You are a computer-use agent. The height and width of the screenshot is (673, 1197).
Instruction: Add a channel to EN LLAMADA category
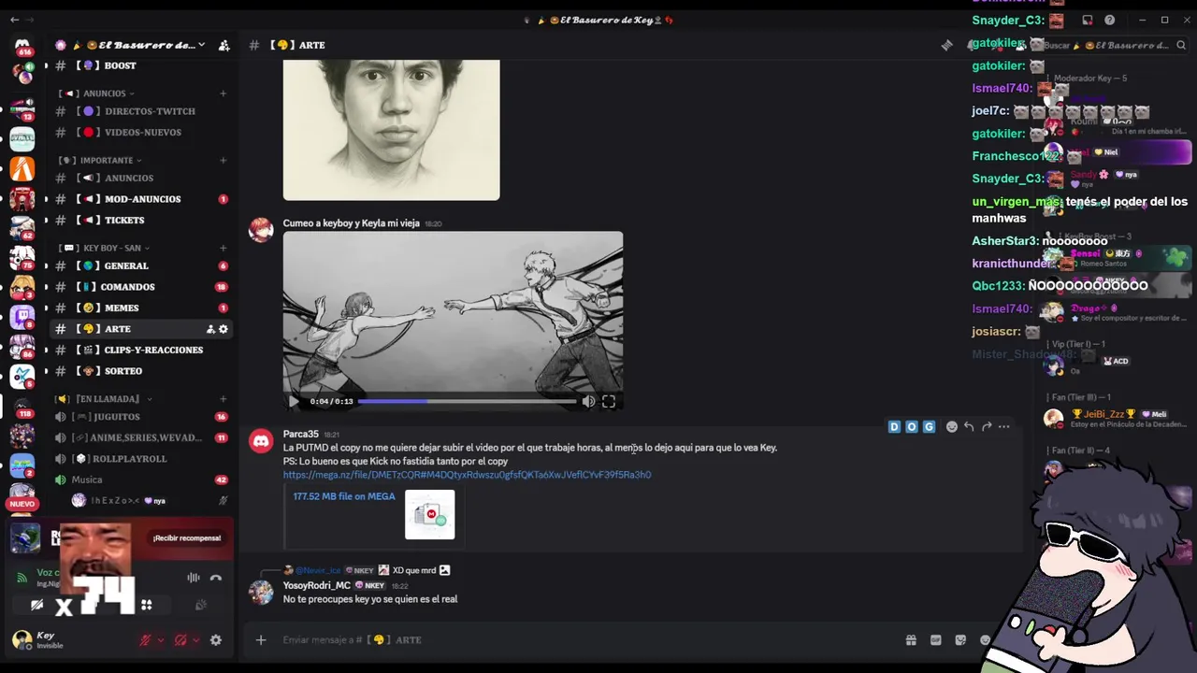pos(223,399)
